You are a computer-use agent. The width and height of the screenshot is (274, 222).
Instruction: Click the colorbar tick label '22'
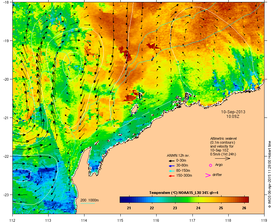[x=152, y=208]
